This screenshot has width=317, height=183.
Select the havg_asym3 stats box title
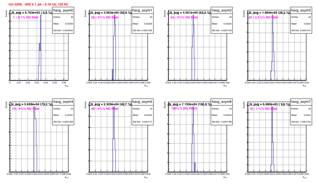(301, 10)
